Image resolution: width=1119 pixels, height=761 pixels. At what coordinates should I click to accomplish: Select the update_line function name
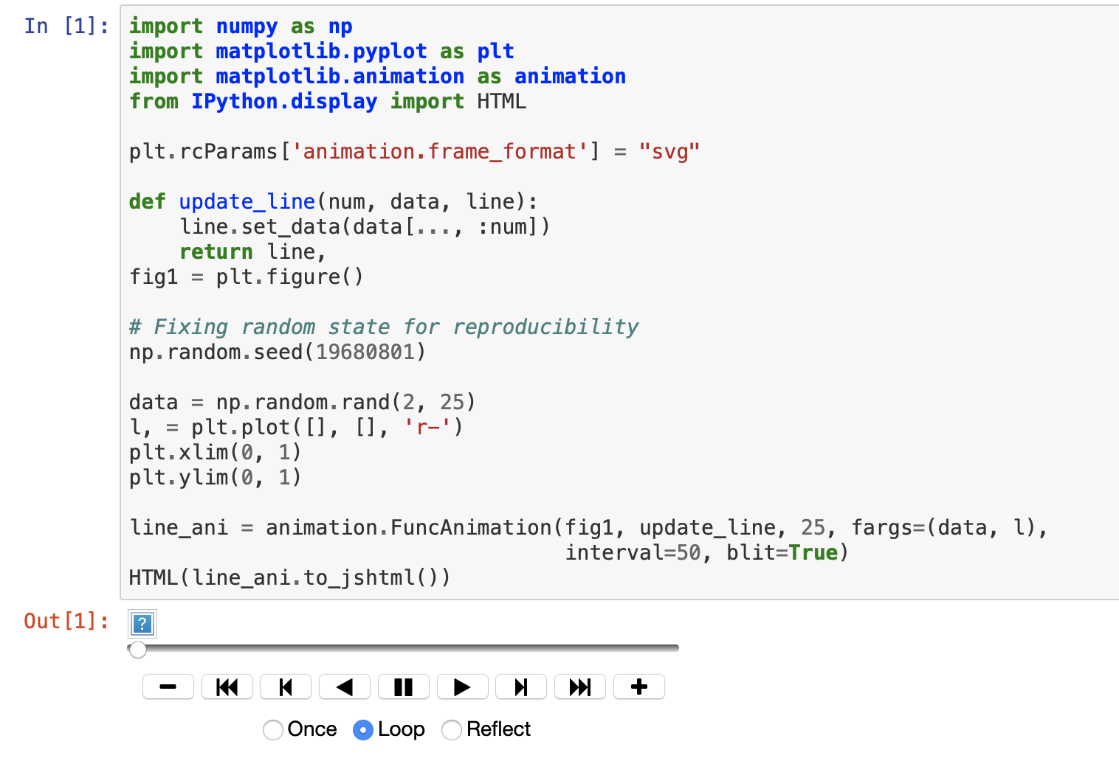247,201
